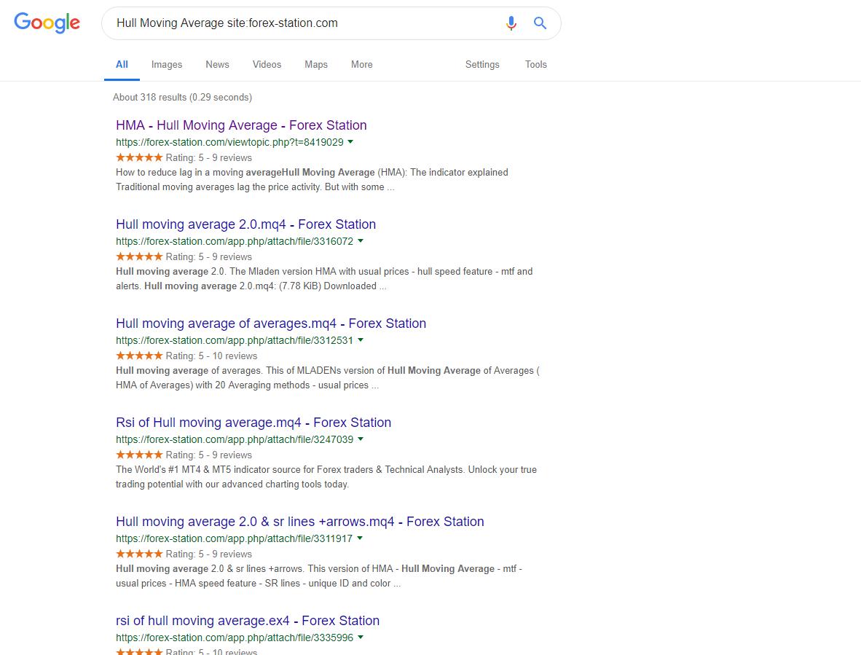
Task: Open search Tools
Action: [536, 64]
